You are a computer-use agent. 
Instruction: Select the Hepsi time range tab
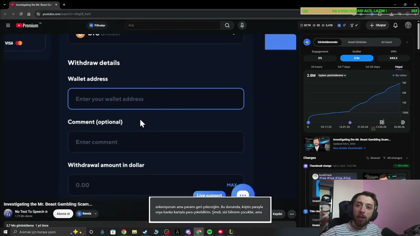click(x=399, y=67)
